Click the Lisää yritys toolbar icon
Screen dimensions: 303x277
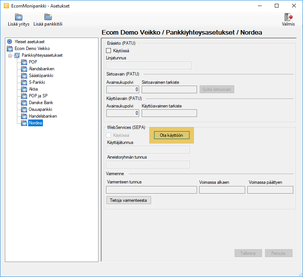point(19,17)
